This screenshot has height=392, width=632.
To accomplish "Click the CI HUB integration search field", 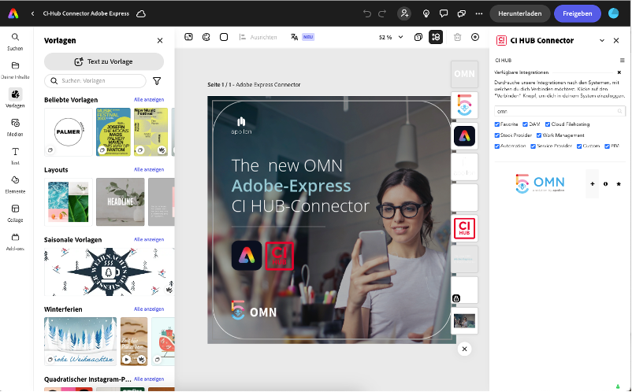I will [x=560, y=111].
